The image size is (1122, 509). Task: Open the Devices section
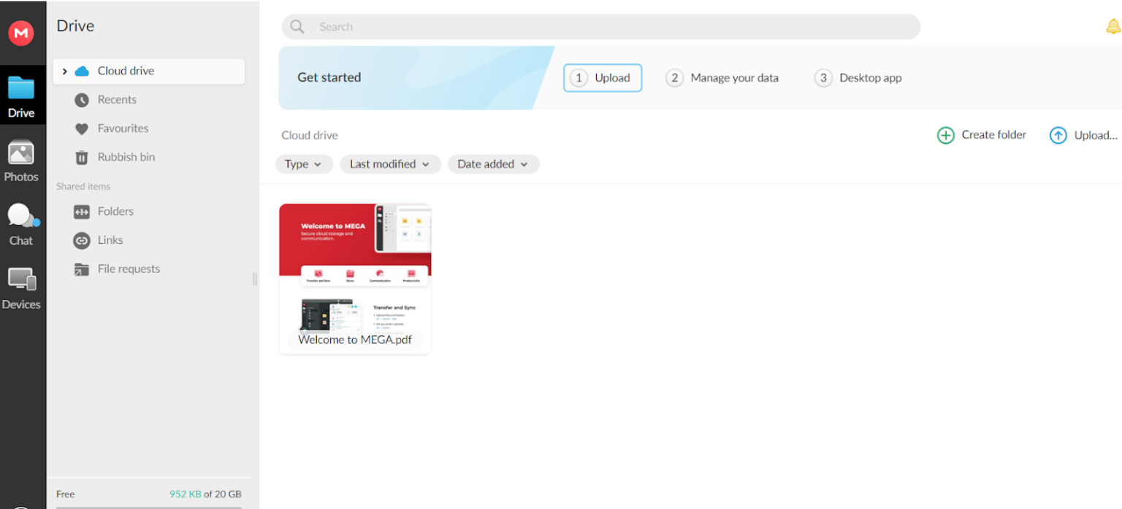click(x=21, y=287)
